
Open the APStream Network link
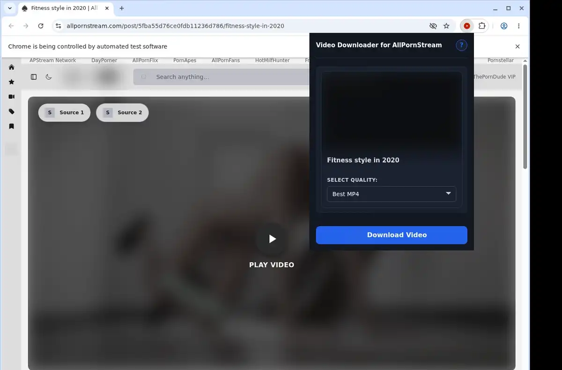click(52, 60)
